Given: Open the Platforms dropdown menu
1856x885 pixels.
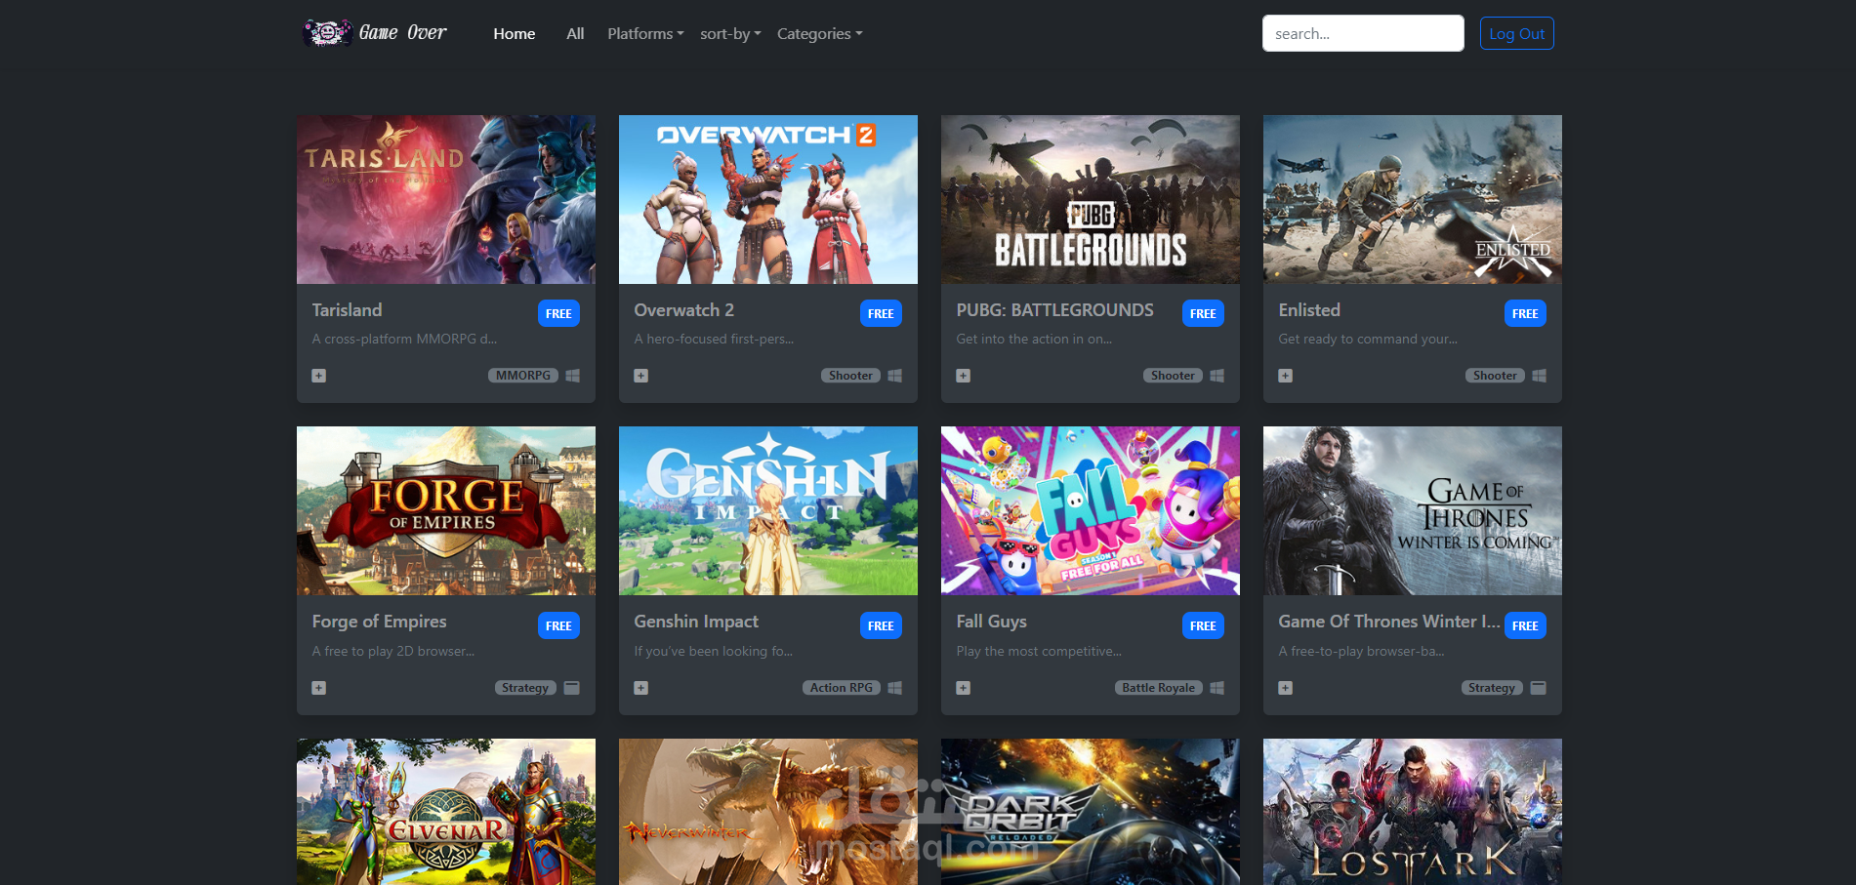Looking at the screenshot, I should click(645, 33).
